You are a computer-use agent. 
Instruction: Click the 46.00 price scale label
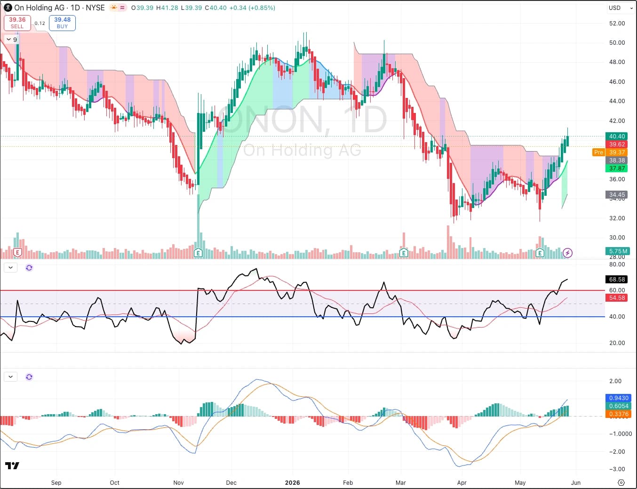[x=617, y=81]
